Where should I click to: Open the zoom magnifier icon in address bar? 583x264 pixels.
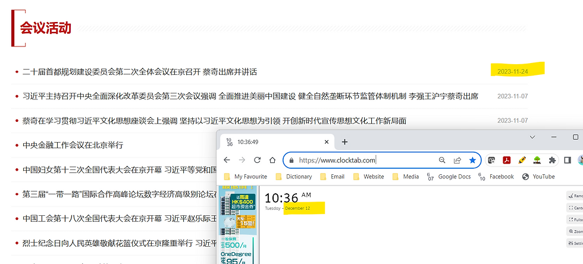tap(442, 161)
